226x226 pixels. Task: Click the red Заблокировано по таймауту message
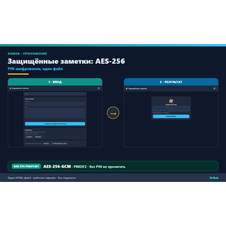pyautogui.click(x=161, y=113)
